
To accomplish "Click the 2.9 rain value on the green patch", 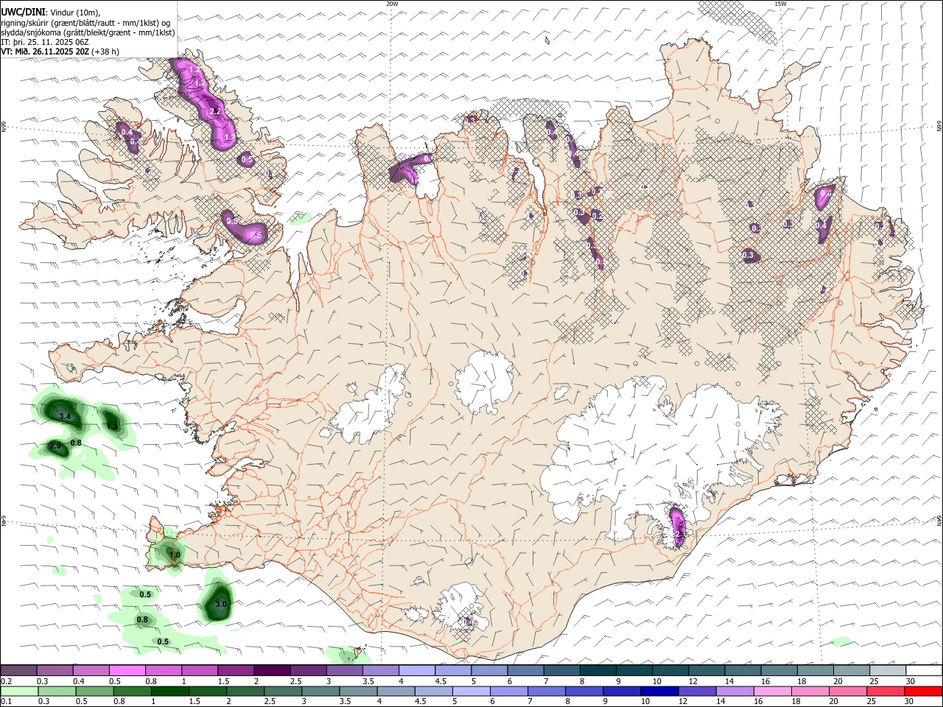I will click(55, 446).
